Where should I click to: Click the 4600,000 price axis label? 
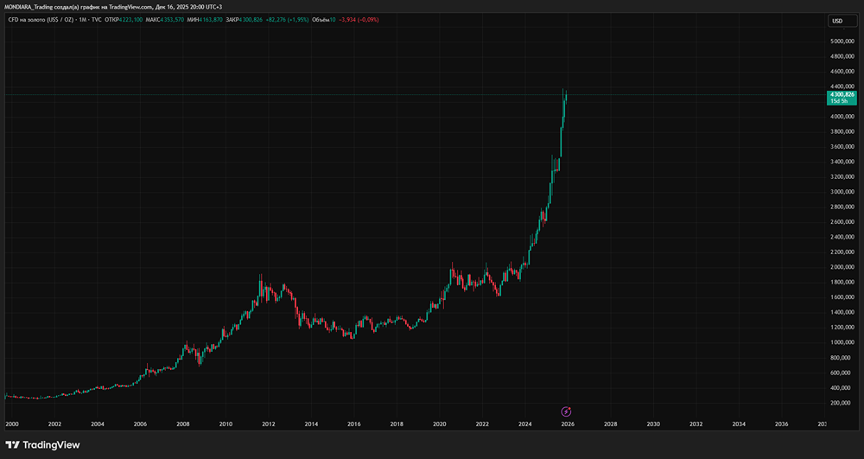click(842, 72)
